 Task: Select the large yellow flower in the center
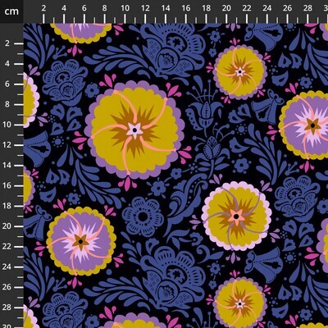(x=134, y=130)
